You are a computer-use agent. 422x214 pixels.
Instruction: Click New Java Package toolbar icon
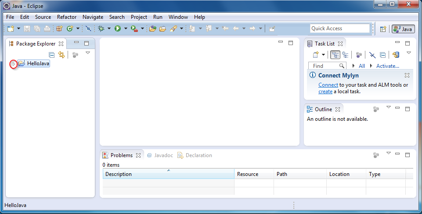point(59,29)
